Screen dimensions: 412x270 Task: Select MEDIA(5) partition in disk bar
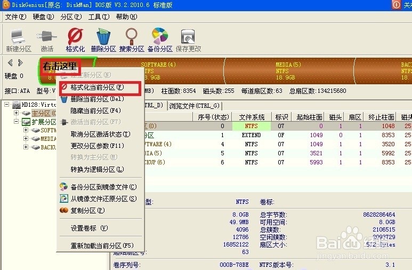coord(288,71)
